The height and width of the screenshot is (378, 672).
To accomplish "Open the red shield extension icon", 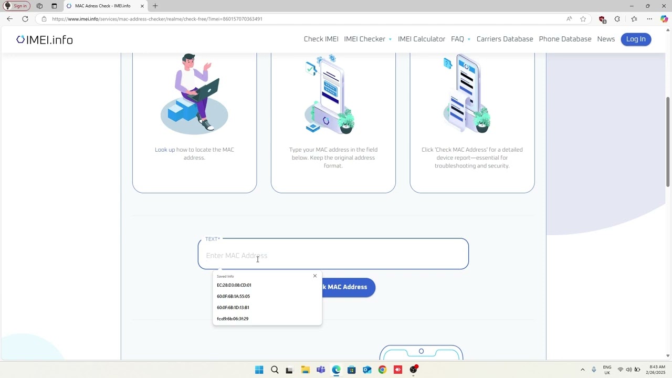I will tap(602, 19).
